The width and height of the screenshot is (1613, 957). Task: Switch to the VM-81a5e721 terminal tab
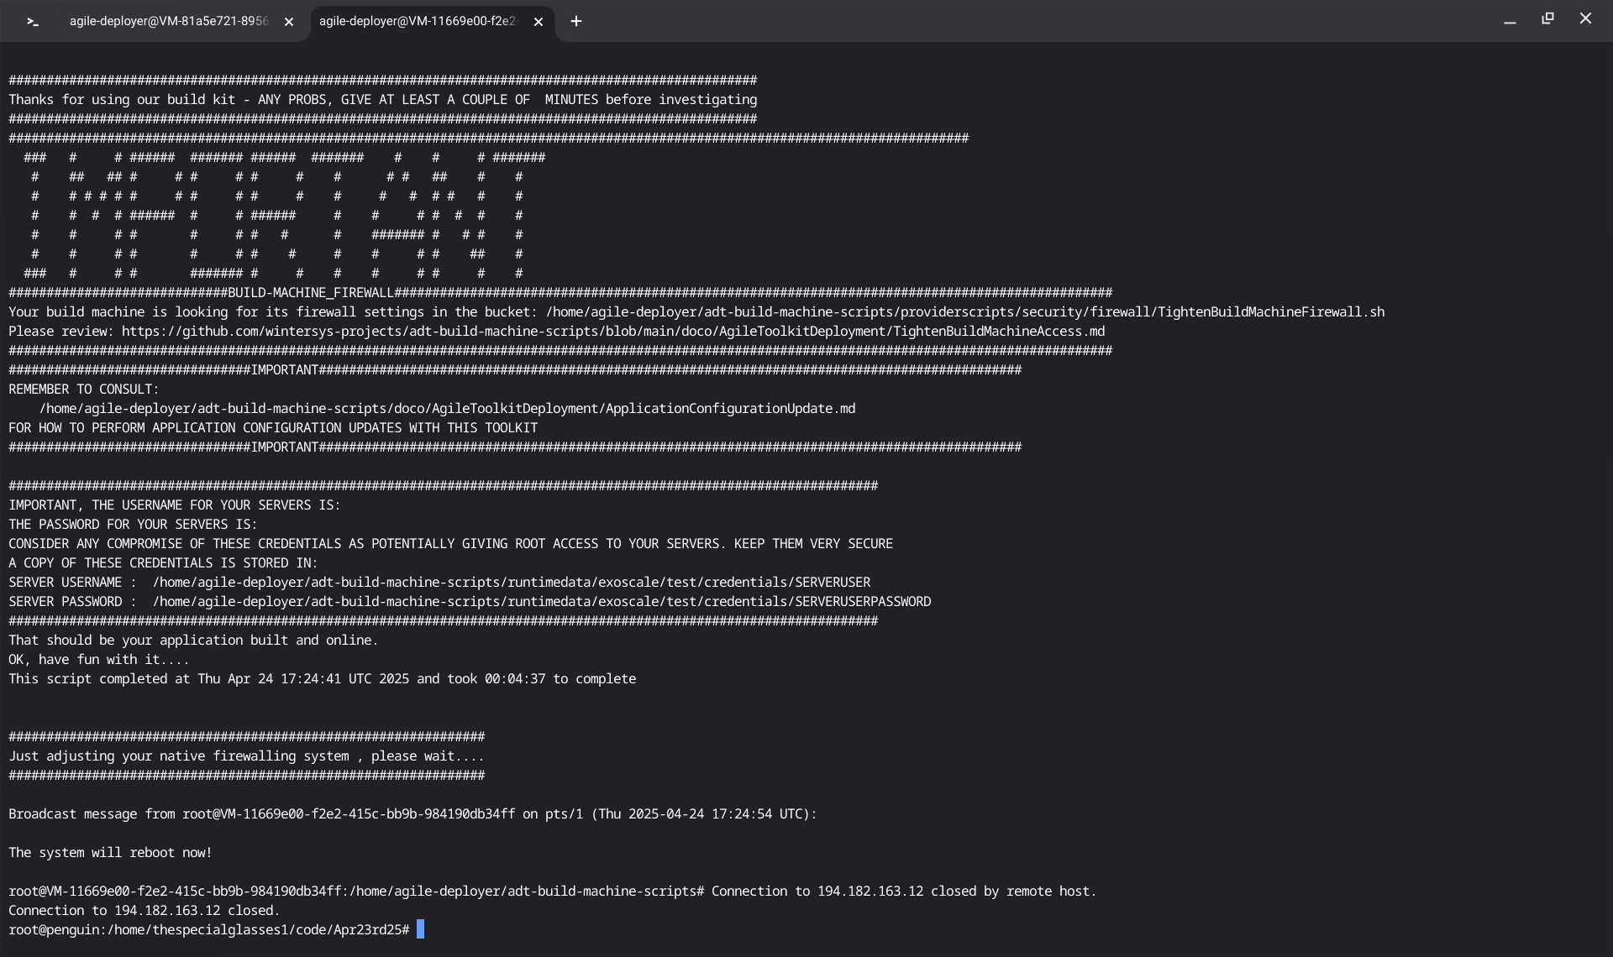click(168, 22)
